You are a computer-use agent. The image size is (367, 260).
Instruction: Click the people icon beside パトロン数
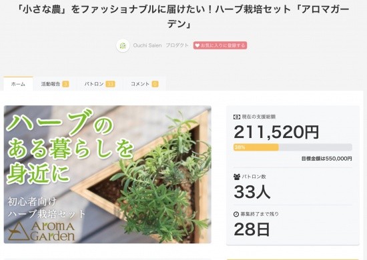[x=237, y=177]
